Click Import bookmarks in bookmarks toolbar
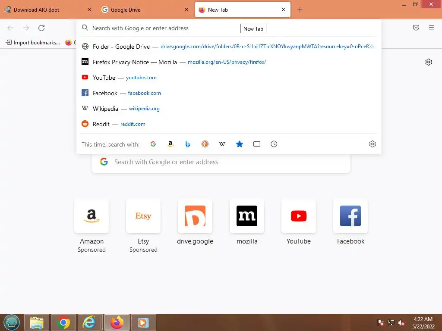 33,43
